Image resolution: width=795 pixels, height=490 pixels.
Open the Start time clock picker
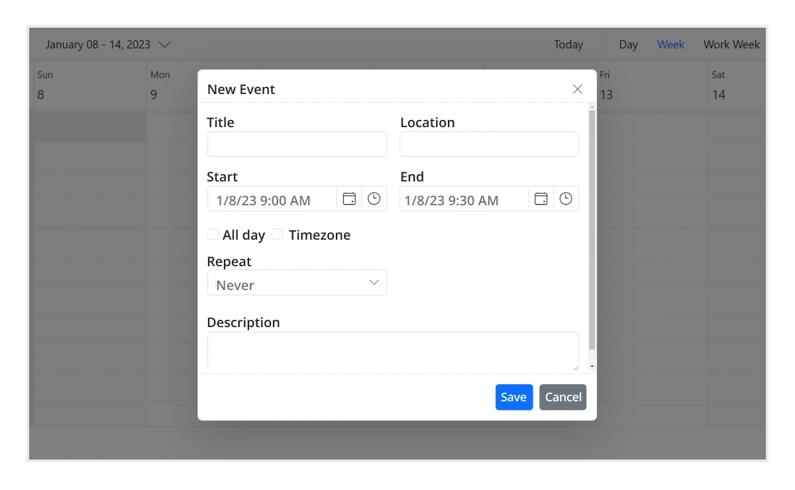click(x=374, y=199)
